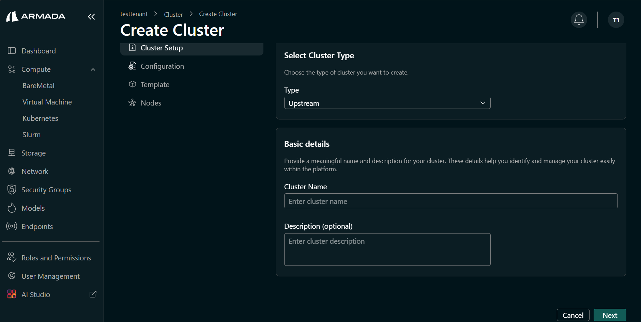Screen dimensions: 641x322
Task: Select the Storage icon in sidebar
Action: (12, 152)
